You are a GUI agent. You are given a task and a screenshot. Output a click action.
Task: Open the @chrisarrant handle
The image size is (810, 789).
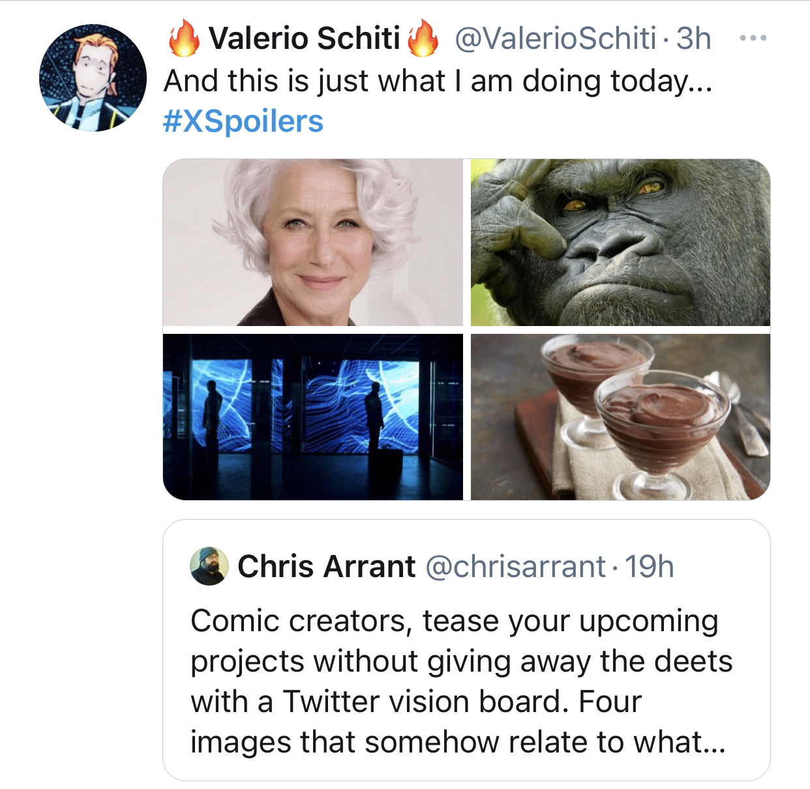[x=515, y=567]
